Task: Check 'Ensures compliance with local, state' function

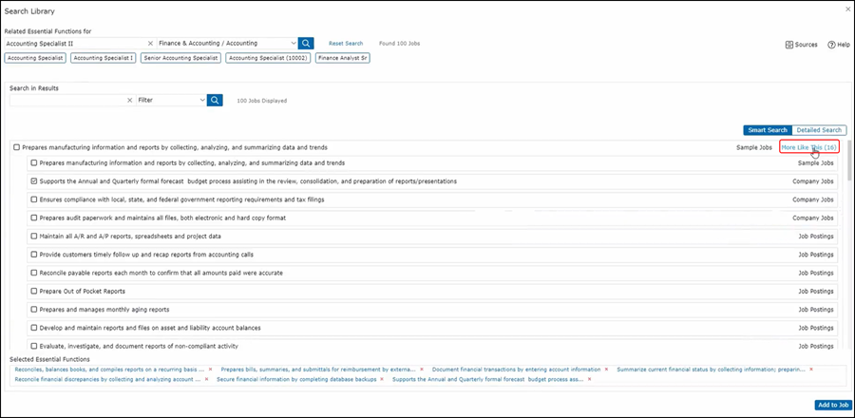Action: 34,199
